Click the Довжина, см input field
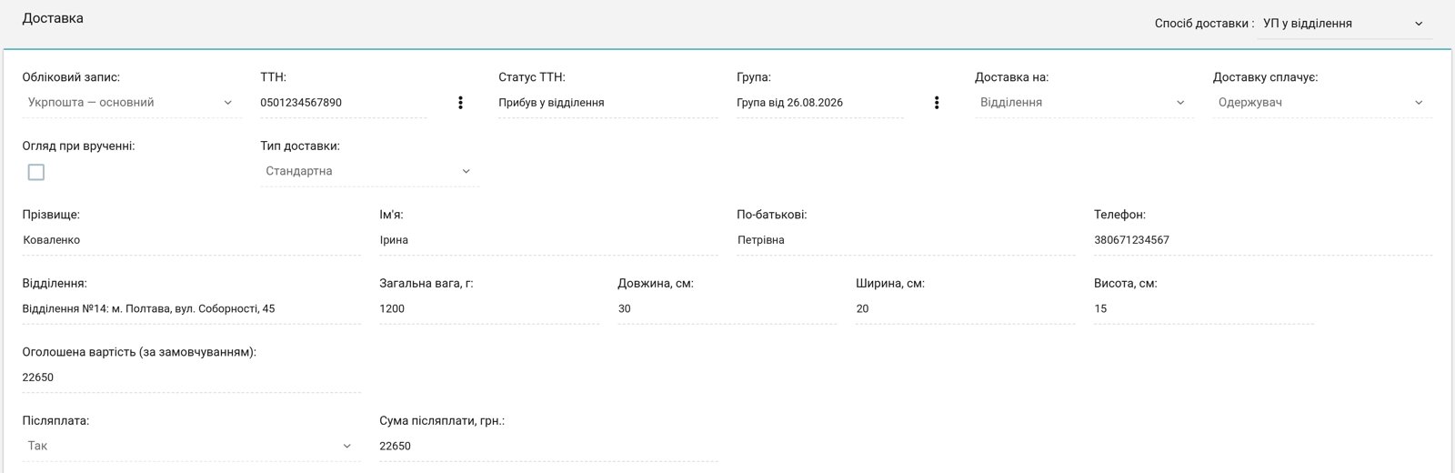1455x473 pixels. point(727,308)
